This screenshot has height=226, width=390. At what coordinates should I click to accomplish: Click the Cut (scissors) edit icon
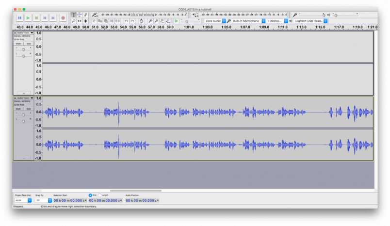[x=94, y=21]
